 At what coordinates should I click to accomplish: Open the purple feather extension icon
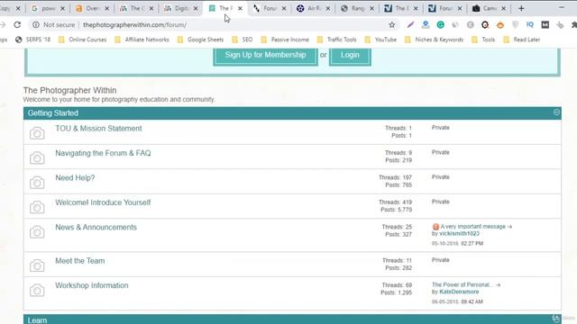tap(410, 24)
